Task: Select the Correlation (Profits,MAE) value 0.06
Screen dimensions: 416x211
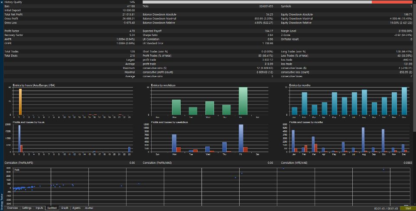Action: click(x=270, y=163)
